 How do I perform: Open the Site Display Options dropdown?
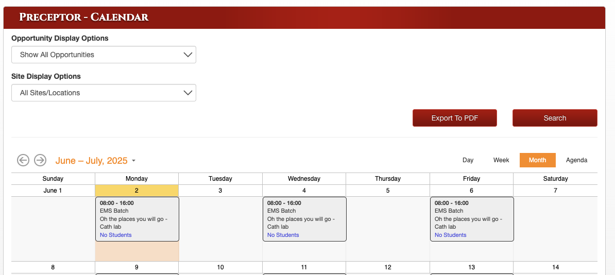pos(104,93)
